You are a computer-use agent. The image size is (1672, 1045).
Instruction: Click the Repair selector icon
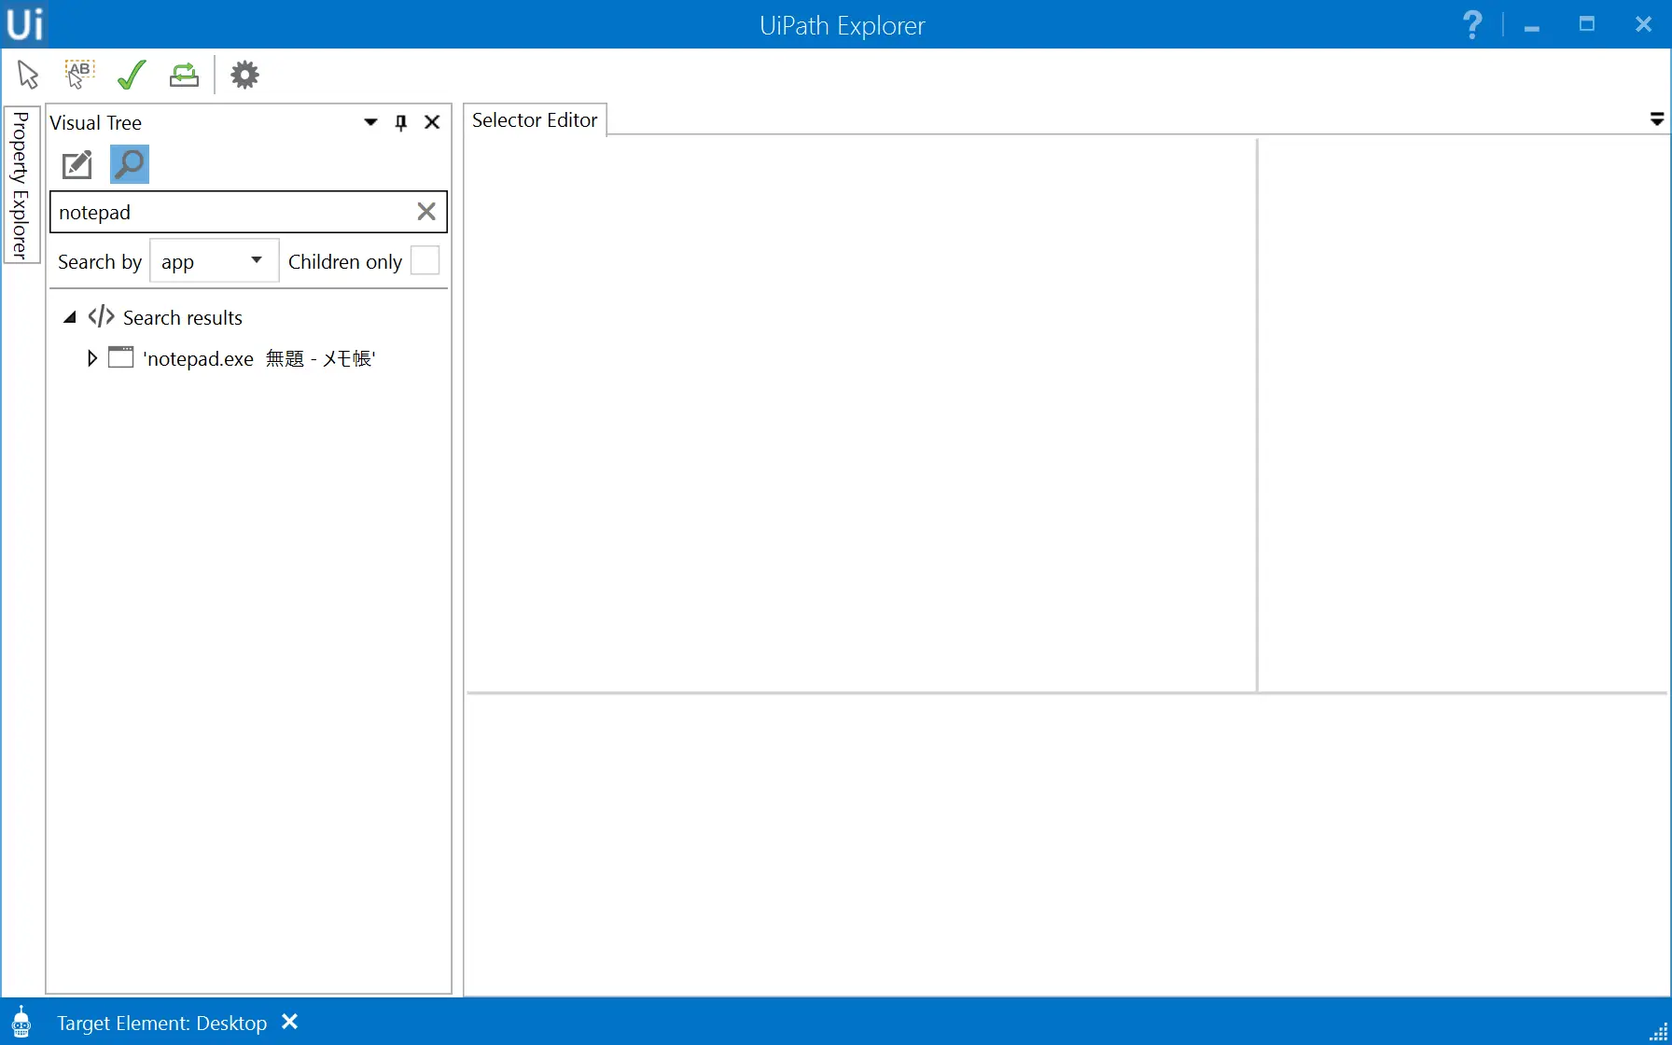(x=184, y=75)
